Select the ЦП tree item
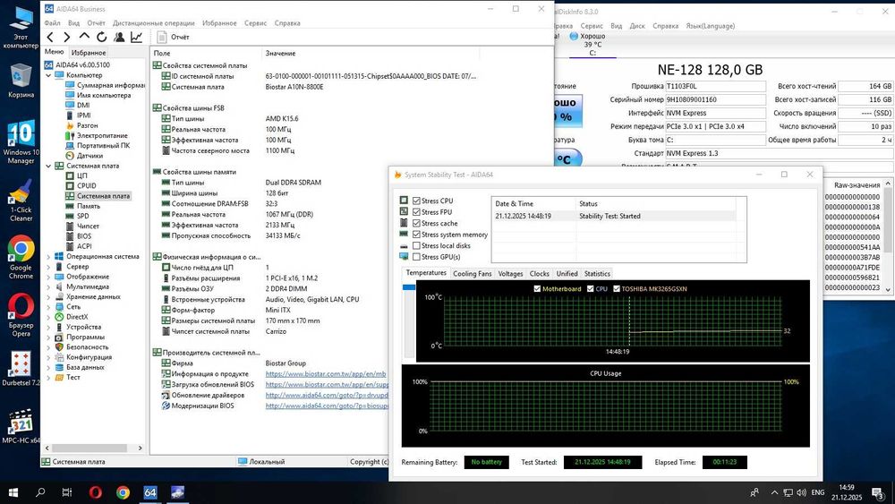This screenshot has width=895, height=504. pos(82,175)
